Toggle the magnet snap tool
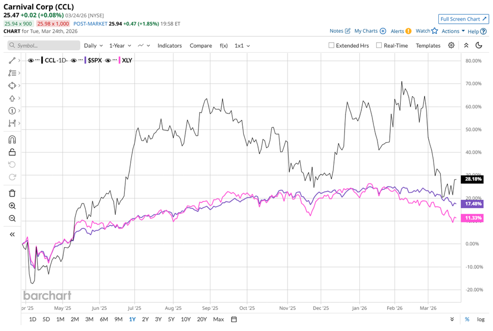Screen dimensions: 493x331 point(12,139)
